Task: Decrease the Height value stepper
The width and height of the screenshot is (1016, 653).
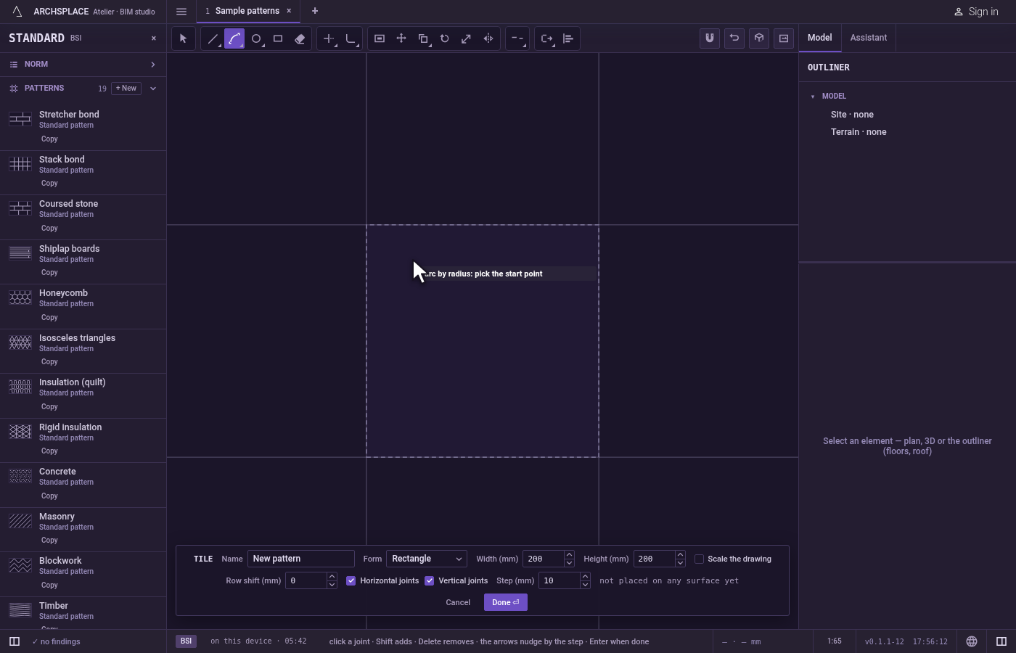Action: [x=680, y=563]
